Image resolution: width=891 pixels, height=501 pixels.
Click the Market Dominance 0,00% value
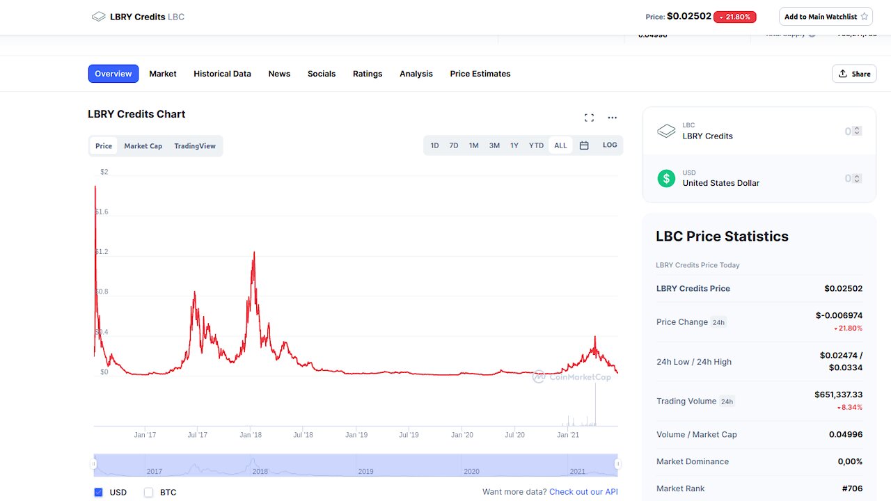[850, 461]
